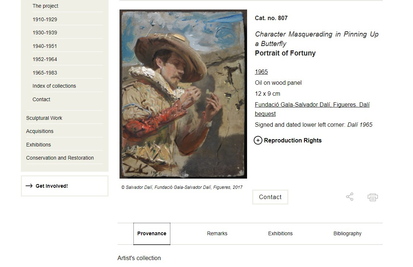Click Acquisitions in the left menu
This screenshot has width=413, height=267.
(x=40, y=131)
